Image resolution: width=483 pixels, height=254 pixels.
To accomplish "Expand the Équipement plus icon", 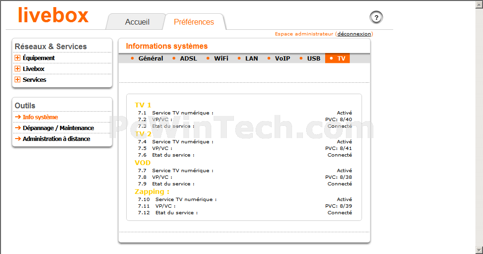I will (x=17, y=58).
